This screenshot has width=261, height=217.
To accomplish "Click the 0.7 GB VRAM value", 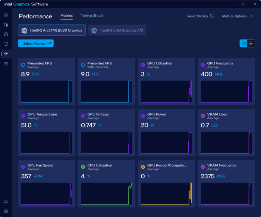I will 209,125.
